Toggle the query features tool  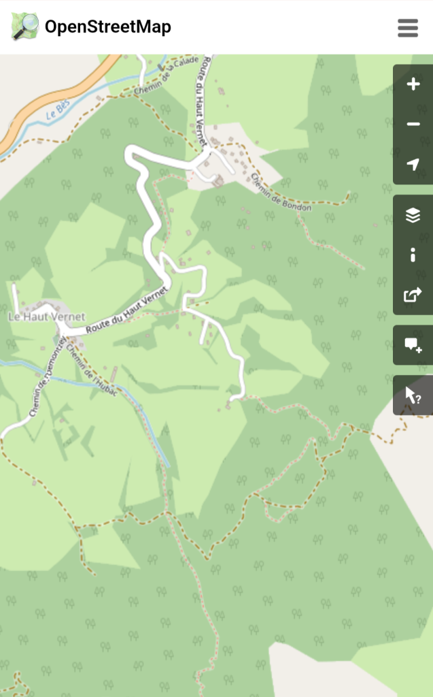pyautogui.click(x=413, y=395)
